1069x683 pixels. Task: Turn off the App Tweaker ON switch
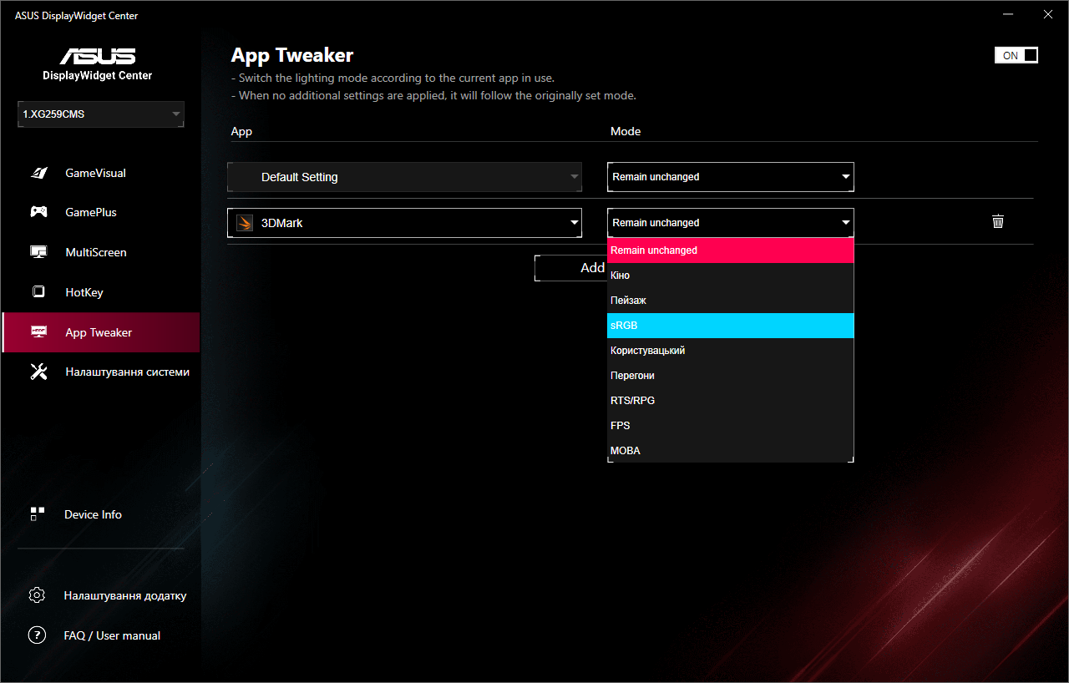pos(1016,55)
